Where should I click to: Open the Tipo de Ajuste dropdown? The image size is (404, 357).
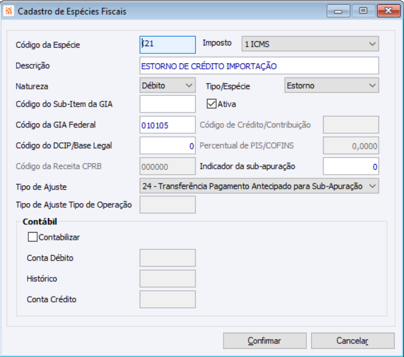[259, 186]
